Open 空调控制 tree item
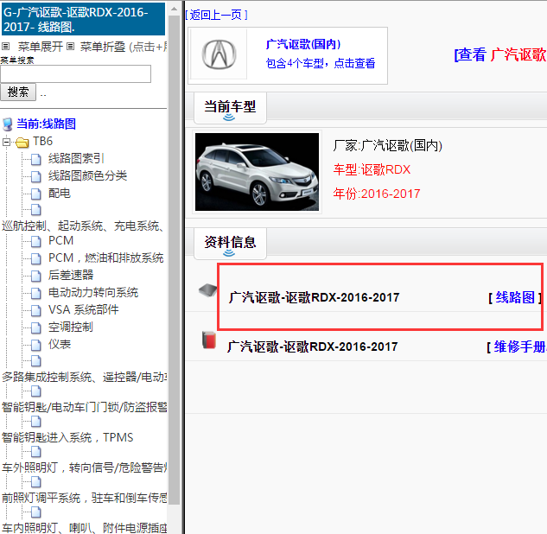 [x=71, y=327]
